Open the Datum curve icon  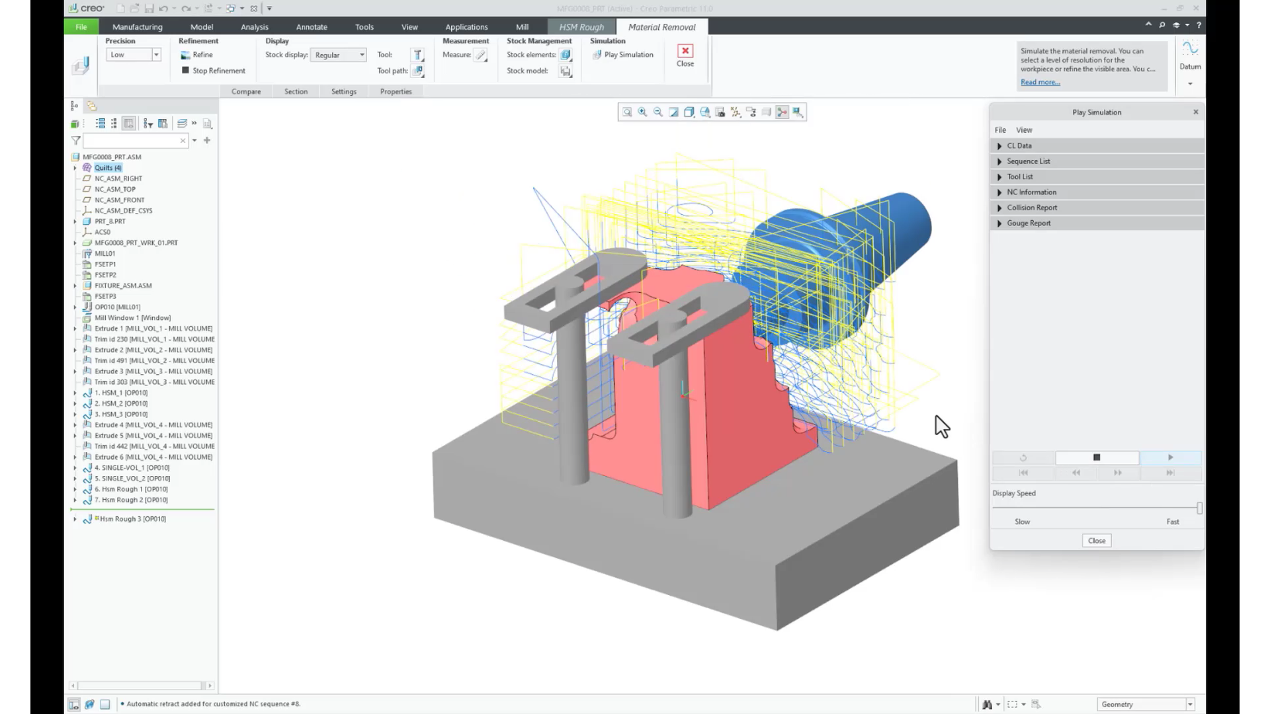pyautogui.click(x=1190, y=48)
